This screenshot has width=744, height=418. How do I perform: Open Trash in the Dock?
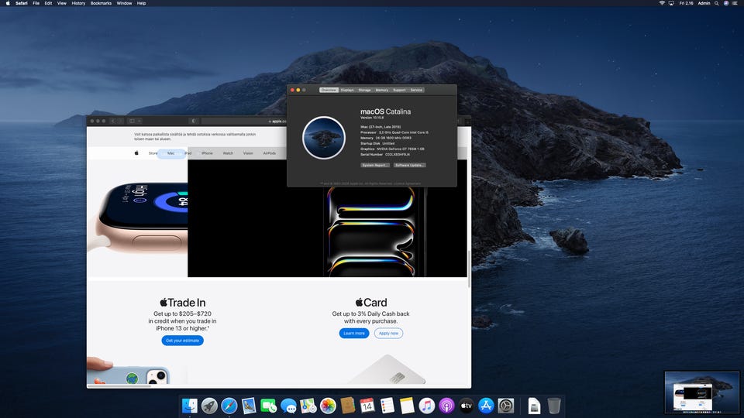[553, 406]
